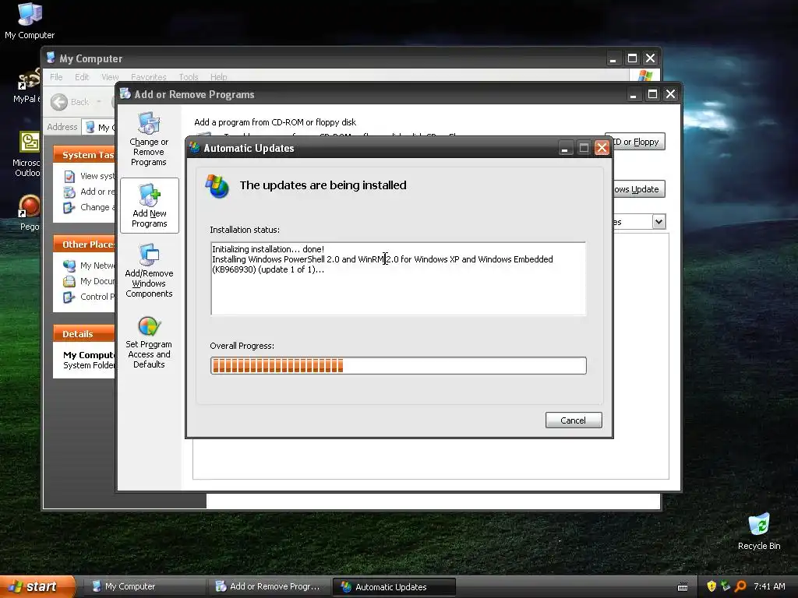
Task: Switch to Add or Remove Programs taskbar button
Action: click(269, 586)
